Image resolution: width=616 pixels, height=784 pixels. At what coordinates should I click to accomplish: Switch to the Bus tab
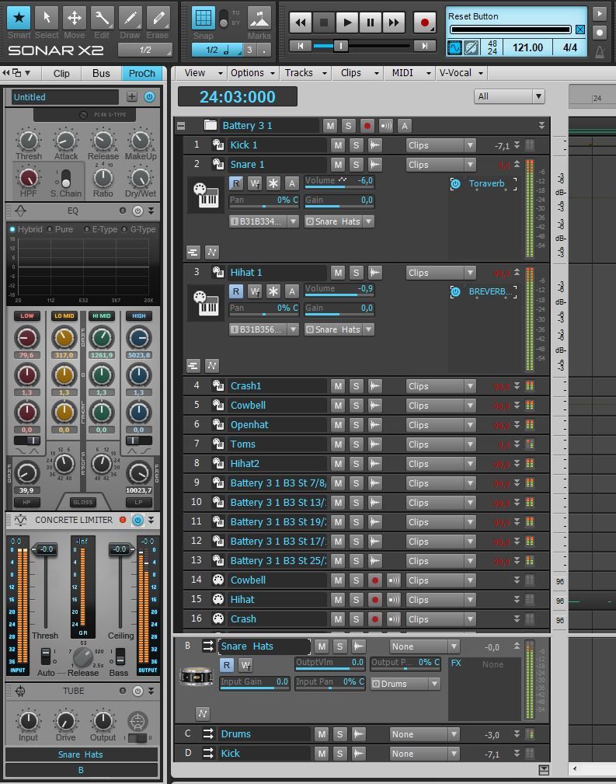pyautogui.click(x=101, y=73)
